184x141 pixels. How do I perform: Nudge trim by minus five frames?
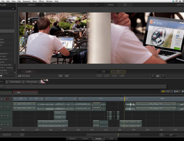(100, 76)
